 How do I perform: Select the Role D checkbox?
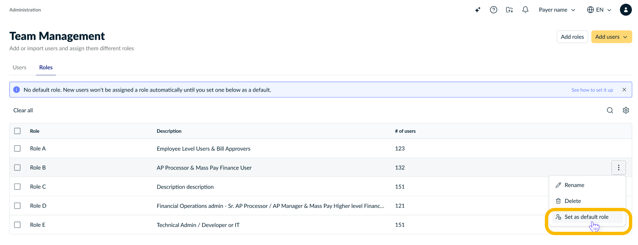(x=17, y=206)
